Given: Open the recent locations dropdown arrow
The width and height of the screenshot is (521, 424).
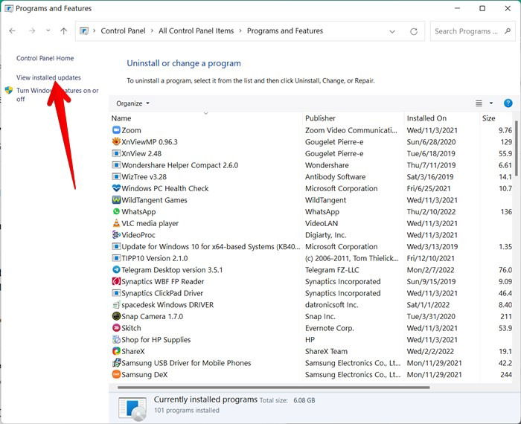Looking at the screenshot, I should click(48, 30).
